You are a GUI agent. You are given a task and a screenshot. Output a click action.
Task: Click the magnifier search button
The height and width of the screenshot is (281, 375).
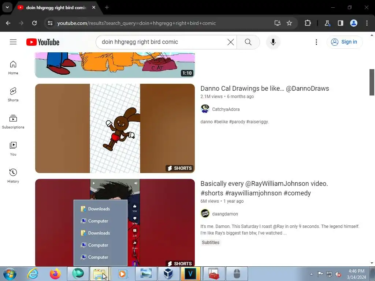(248, 42)
